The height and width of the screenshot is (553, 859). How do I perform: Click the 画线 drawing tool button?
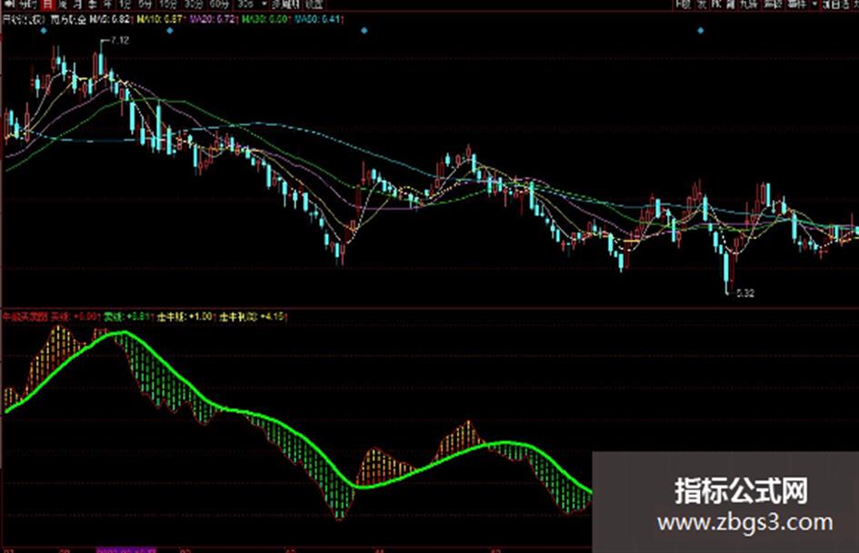pyautogui.click(x=773, y=5)
